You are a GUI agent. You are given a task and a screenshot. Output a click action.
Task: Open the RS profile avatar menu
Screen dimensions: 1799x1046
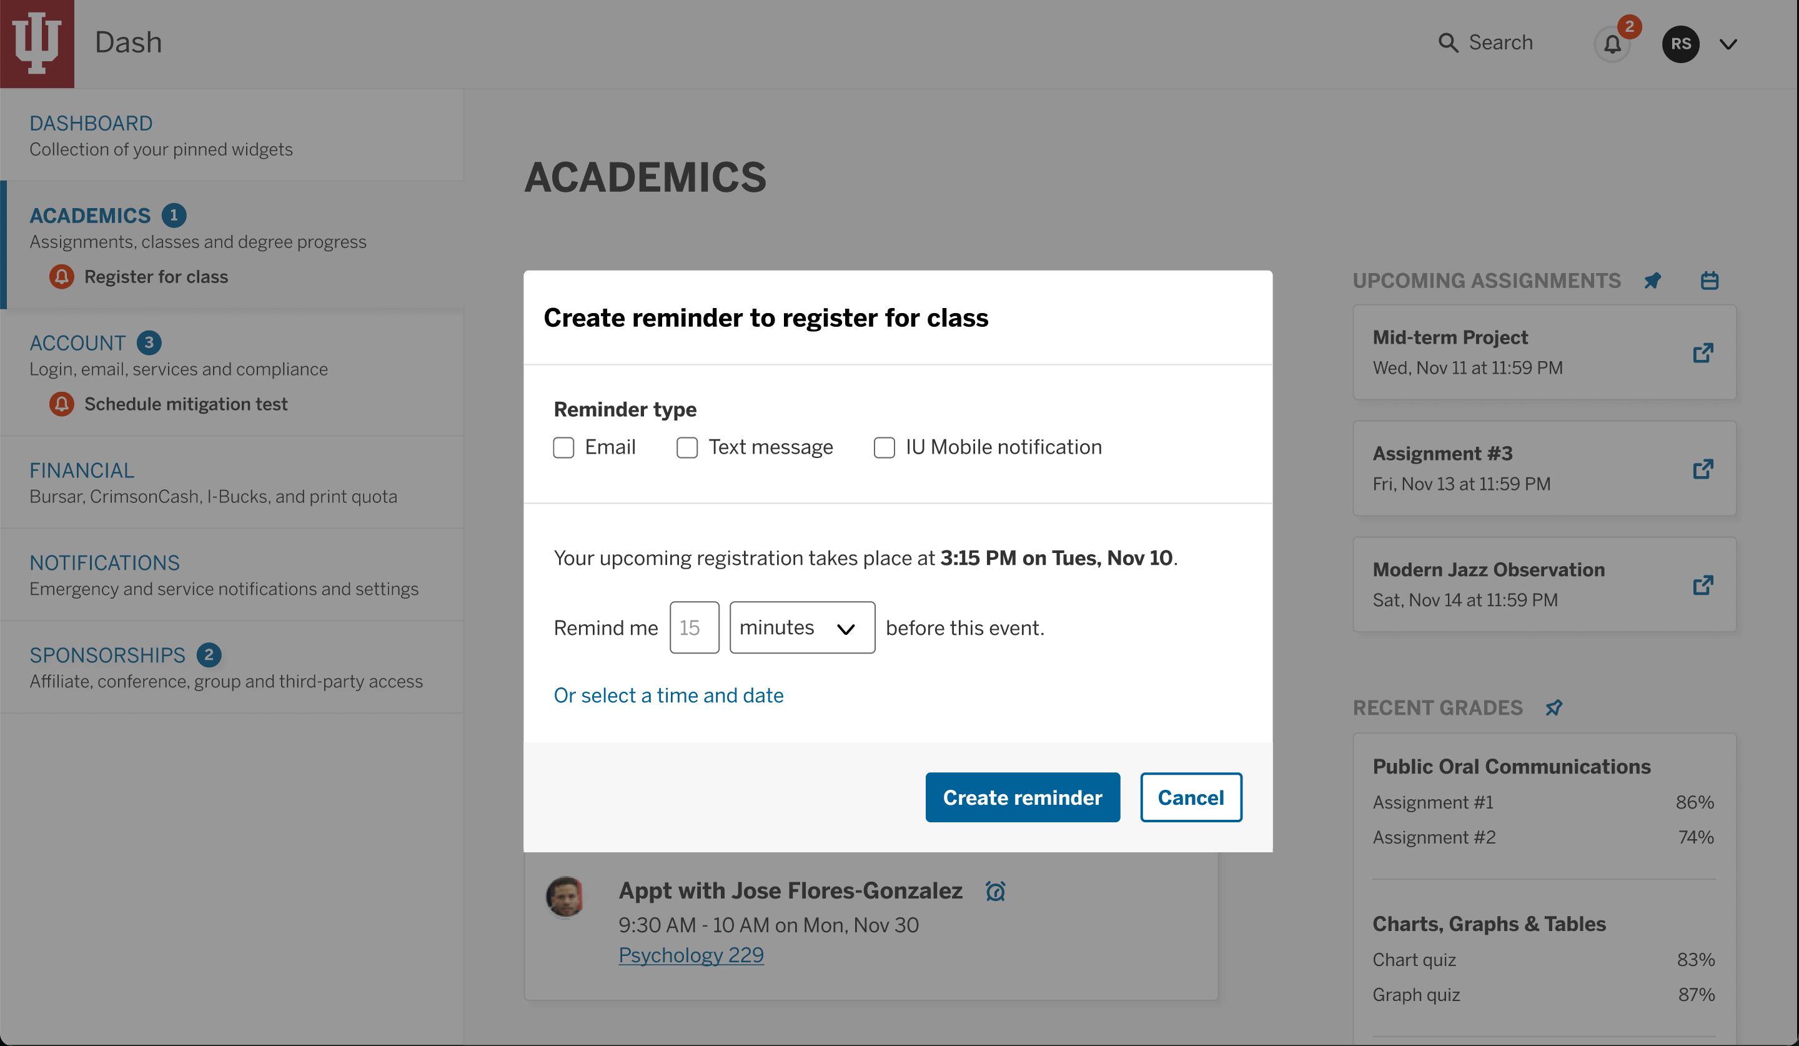1680,44
